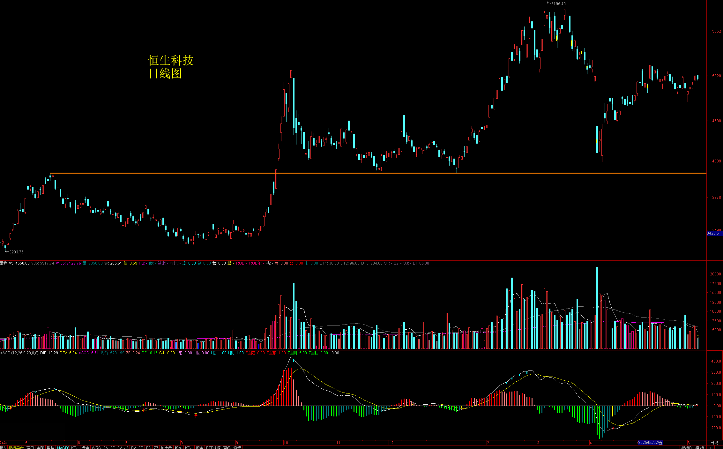Click the 日线 period selector
The width and height of the screenshot is (723, 449).
pyautogui.click(x=714, y=443)
